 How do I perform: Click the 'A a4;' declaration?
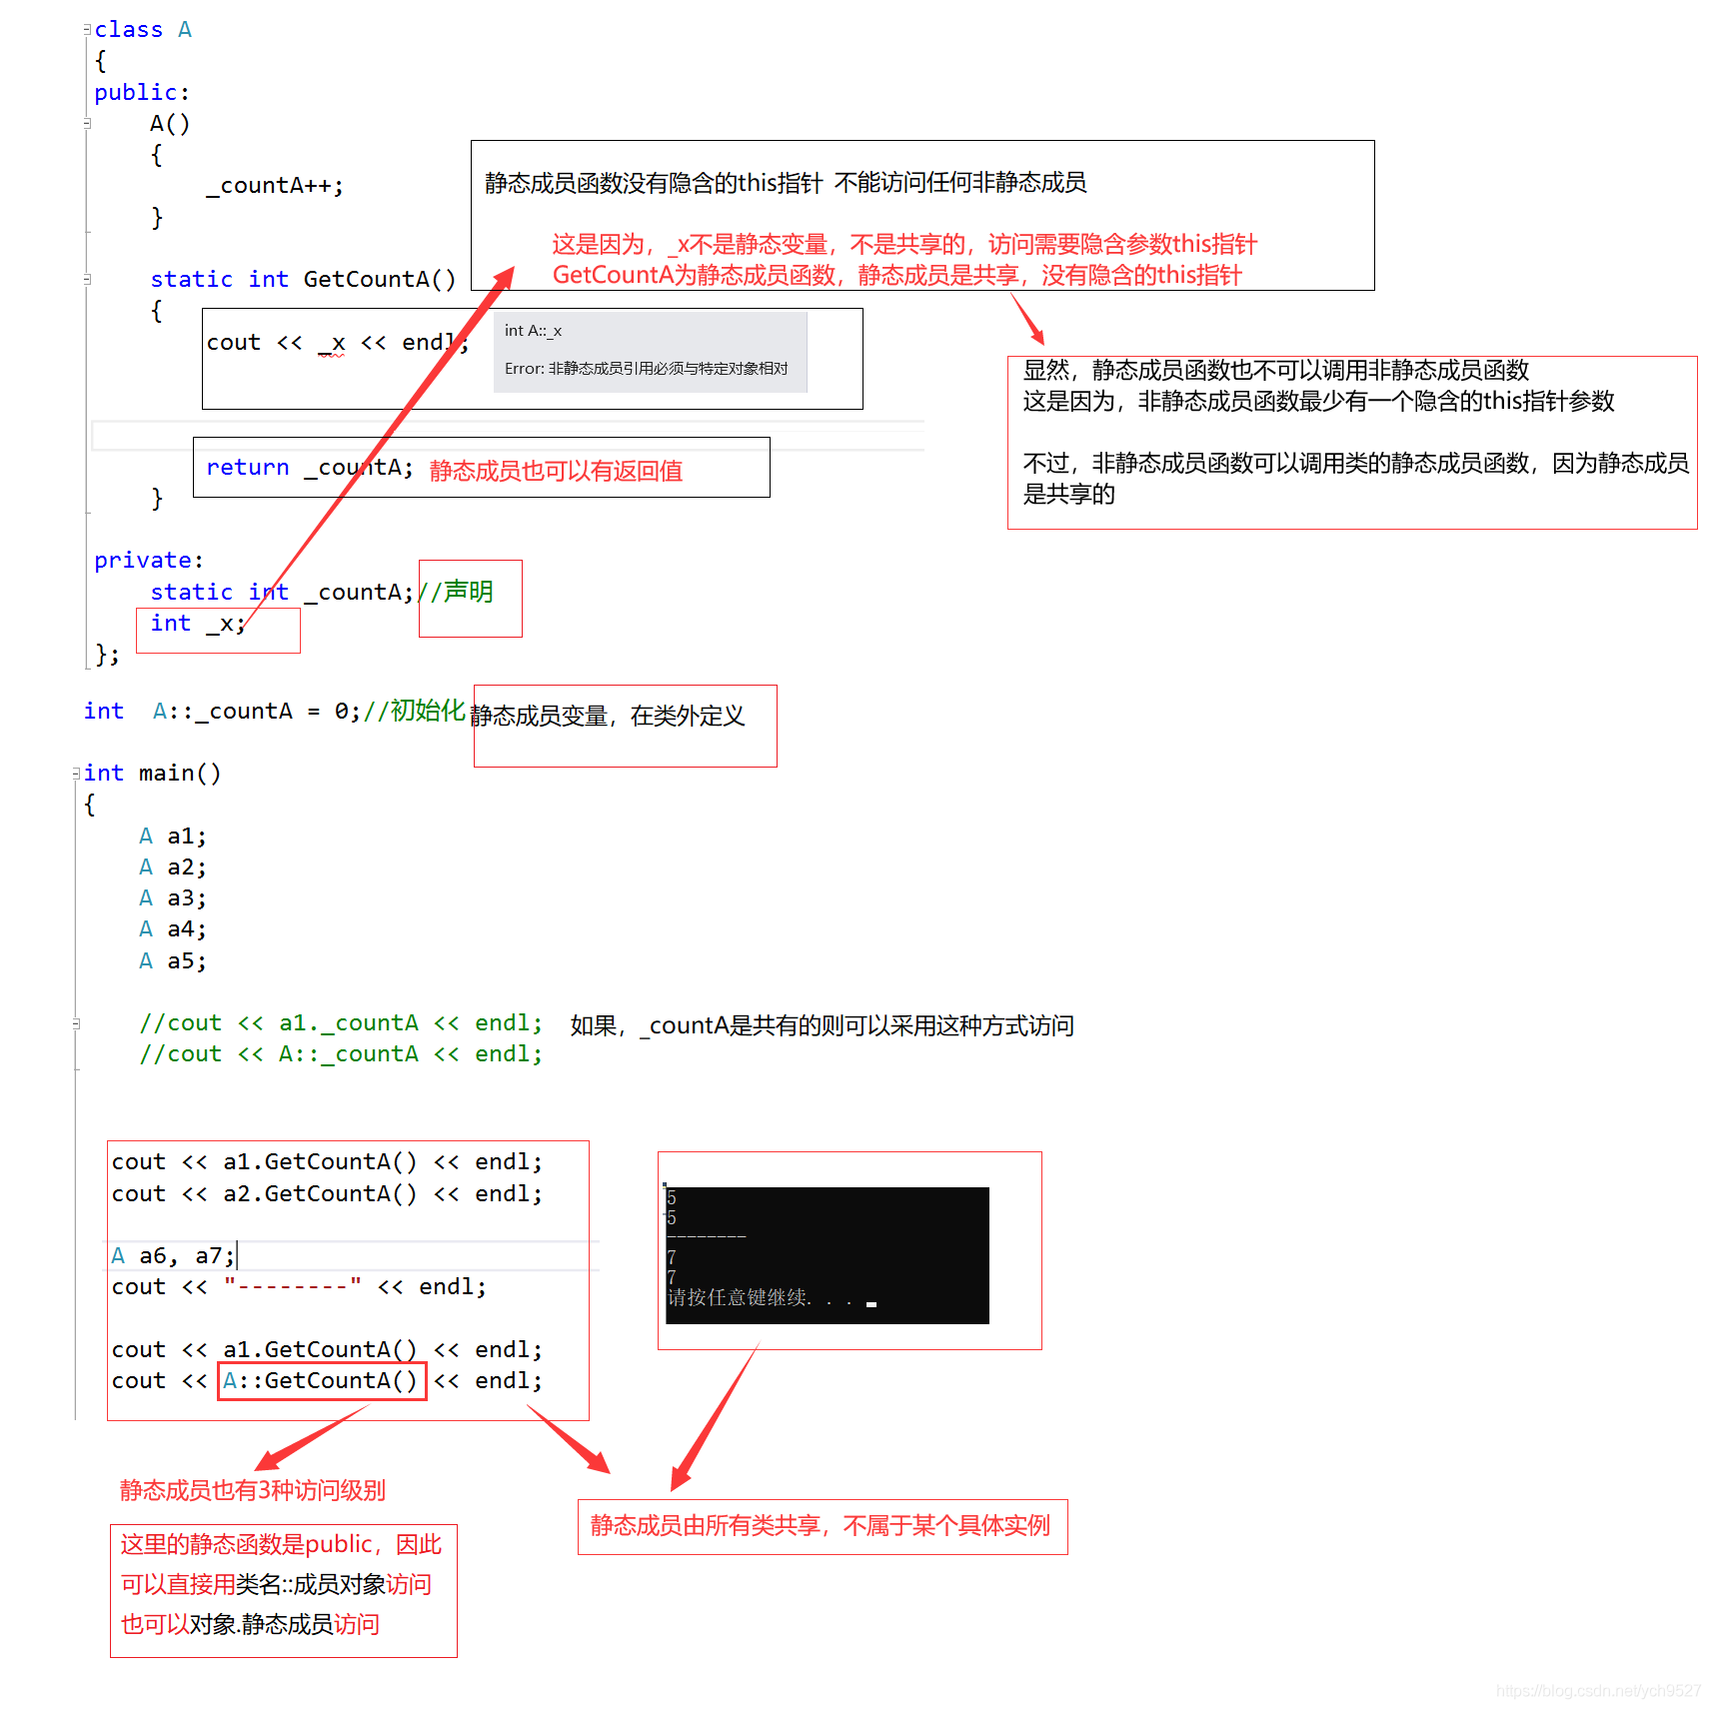[x=173, y=928]
